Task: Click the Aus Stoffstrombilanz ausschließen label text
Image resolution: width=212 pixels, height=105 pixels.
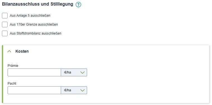Action: 36,33
